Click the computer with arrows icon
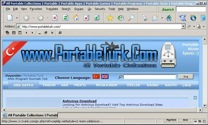The image size is (208, 125). 183,18
